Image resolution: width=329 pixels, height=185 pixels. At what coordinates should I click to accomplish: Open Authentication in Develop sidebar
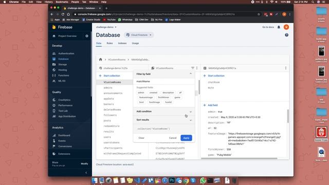66,53
